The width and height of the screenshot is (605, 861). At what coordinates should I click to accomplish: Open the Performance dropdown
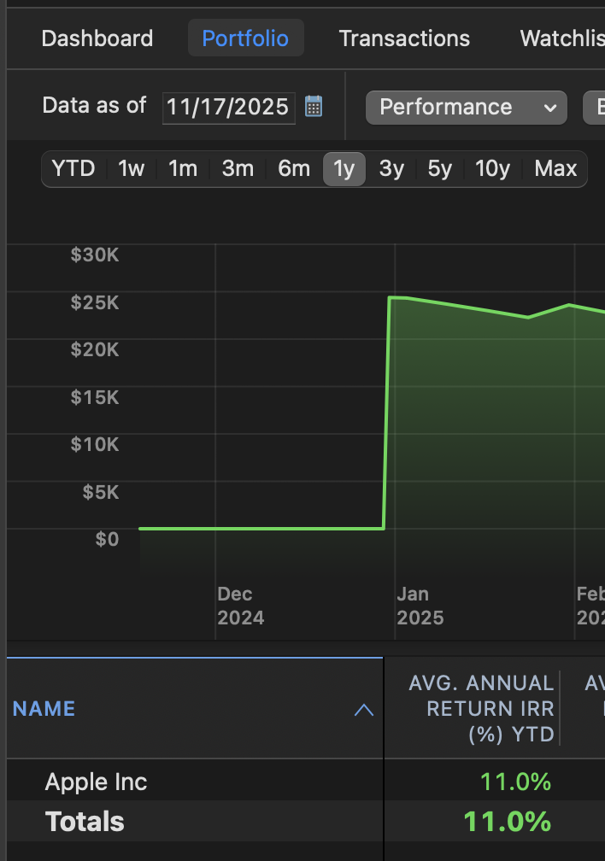[466, 107]
